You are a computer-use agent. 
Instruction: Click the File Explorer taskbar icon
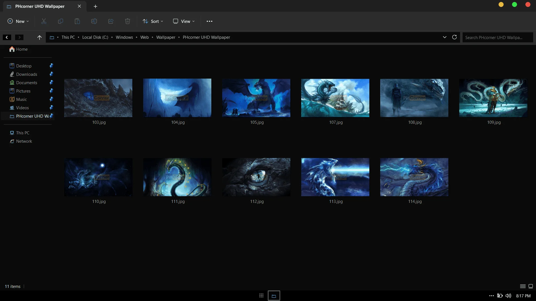[274, 296]
